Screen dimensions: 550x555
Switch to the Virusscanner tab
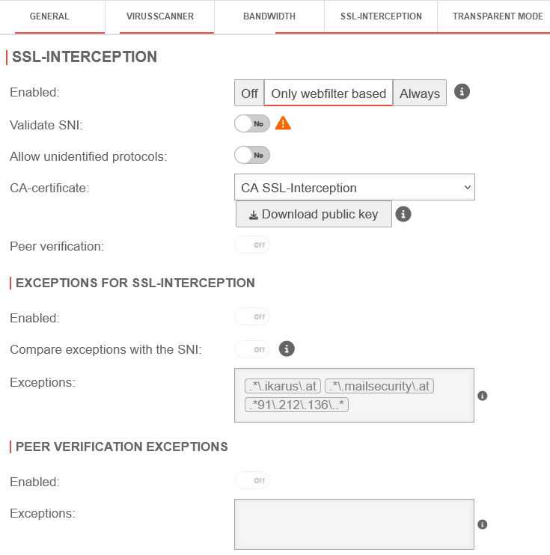tap(160, 16)
